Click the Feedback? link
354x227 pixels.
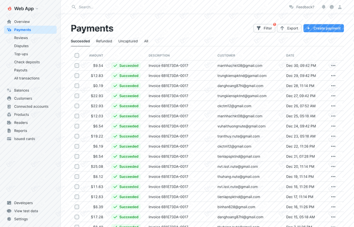[x=305, y=7]
